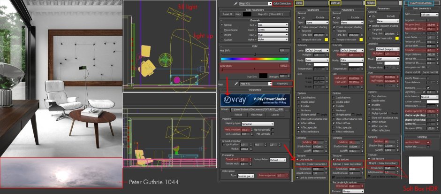Open the Dome light Type dropdown
The height and width of the screenshot is (194, 441).
317,22
